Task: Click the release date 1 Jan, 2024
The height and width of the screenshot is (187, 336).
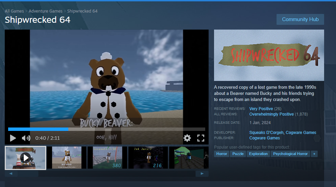Action: click(x=260, y=123)
